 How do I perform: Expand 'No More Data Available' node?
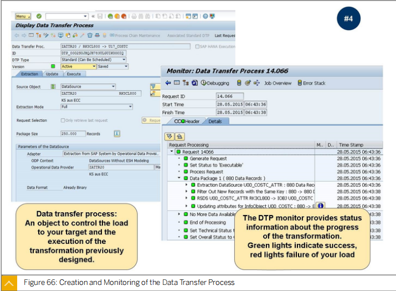coord(179,214)
